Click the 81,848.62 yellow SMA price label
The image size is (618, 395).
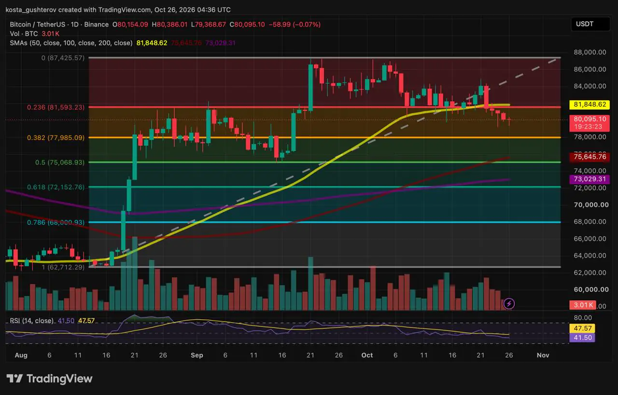pyautogui.click(x=590, y=104)
